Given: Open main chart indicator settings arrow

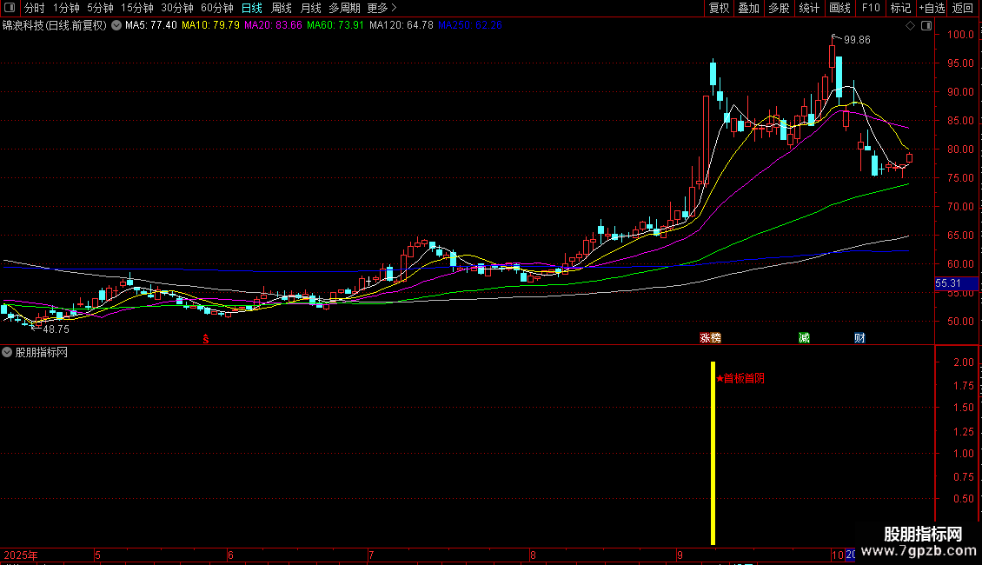Looking at the screenshot, I should [116, 26].
